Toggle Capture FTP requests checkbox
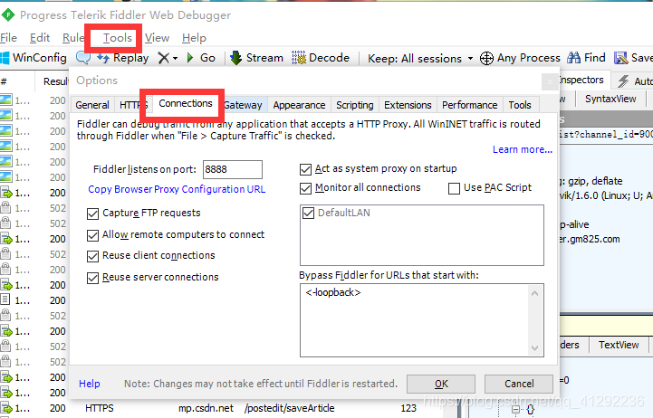This screenshot has height=418, width=653. click(x=92, y=214)
